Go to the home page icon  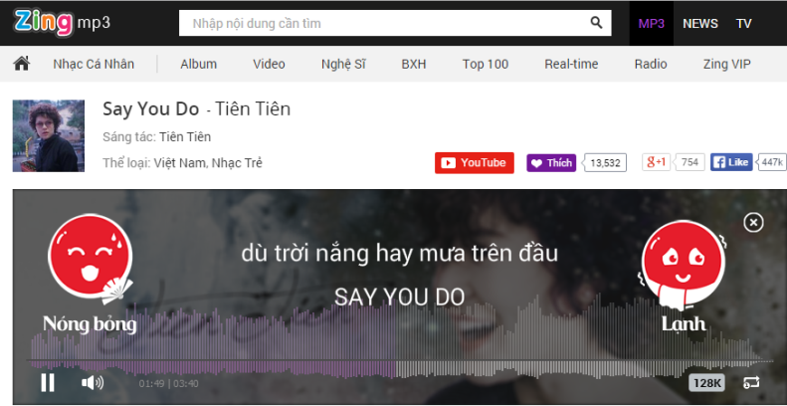(x=22, y=64)
